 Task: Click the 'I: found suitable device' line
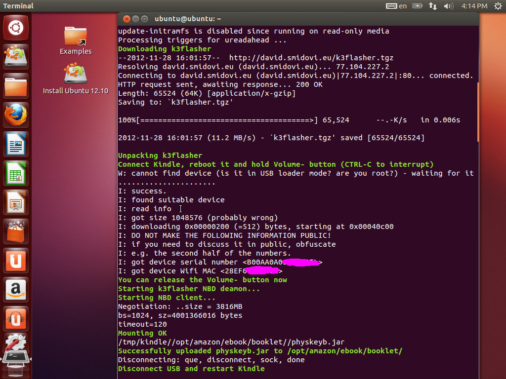tap(171, 200)
